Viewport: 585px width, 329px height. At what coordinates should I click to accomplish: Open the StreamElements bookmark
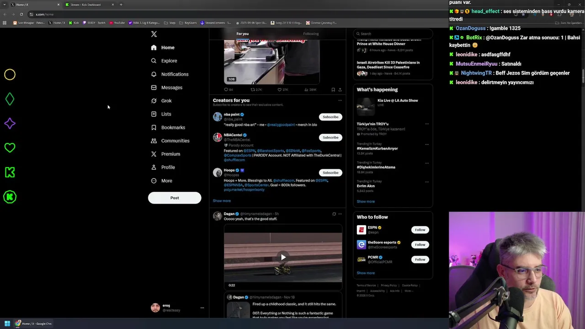point(216,22)
